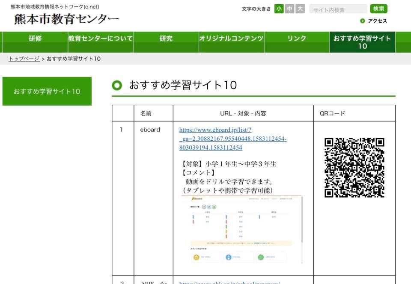This screenshot has width=411, height=284.
Task: Open the eboard URL link
Action: pyautogui.click(x=233, y=139)
